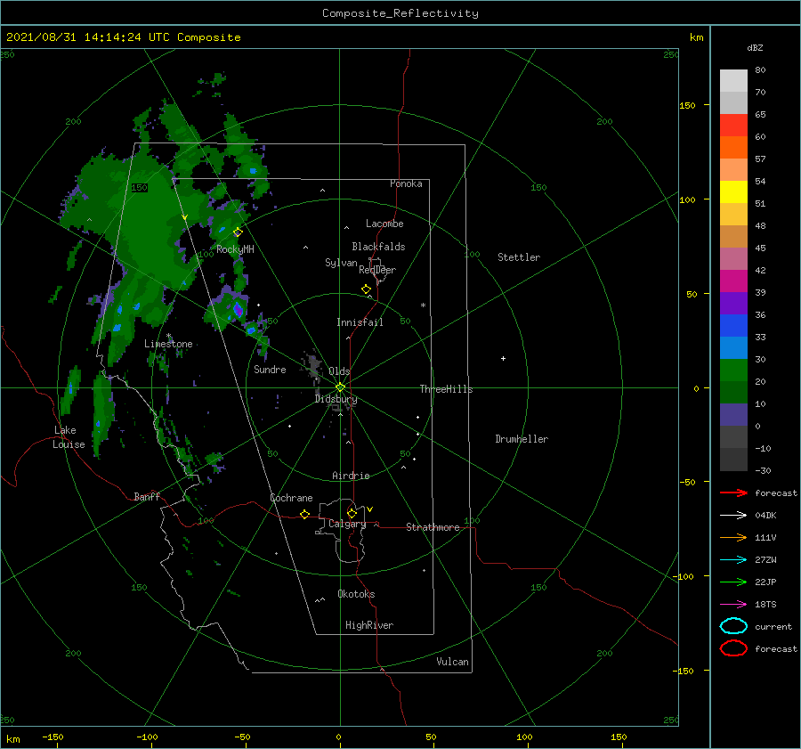Click the bright green 20-30 dBZ block
This screenshot has height=749, width=801.
[x=733, y=370]
